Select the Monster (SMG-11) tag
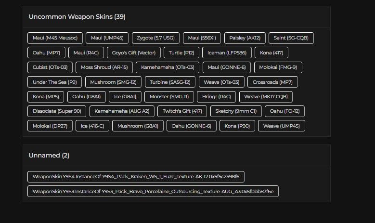Viewport: 375px width, 223px height. click(x=169, y=97)
